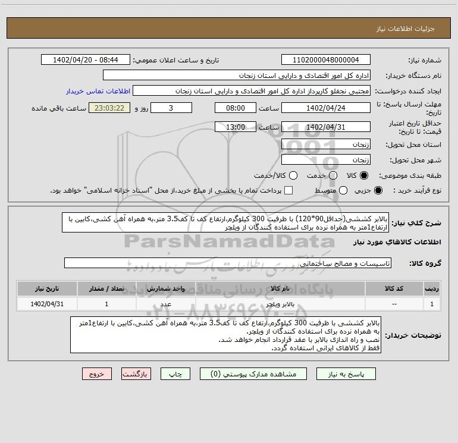
Task: Select the خدمت radio button
Action: pos(333,175)
